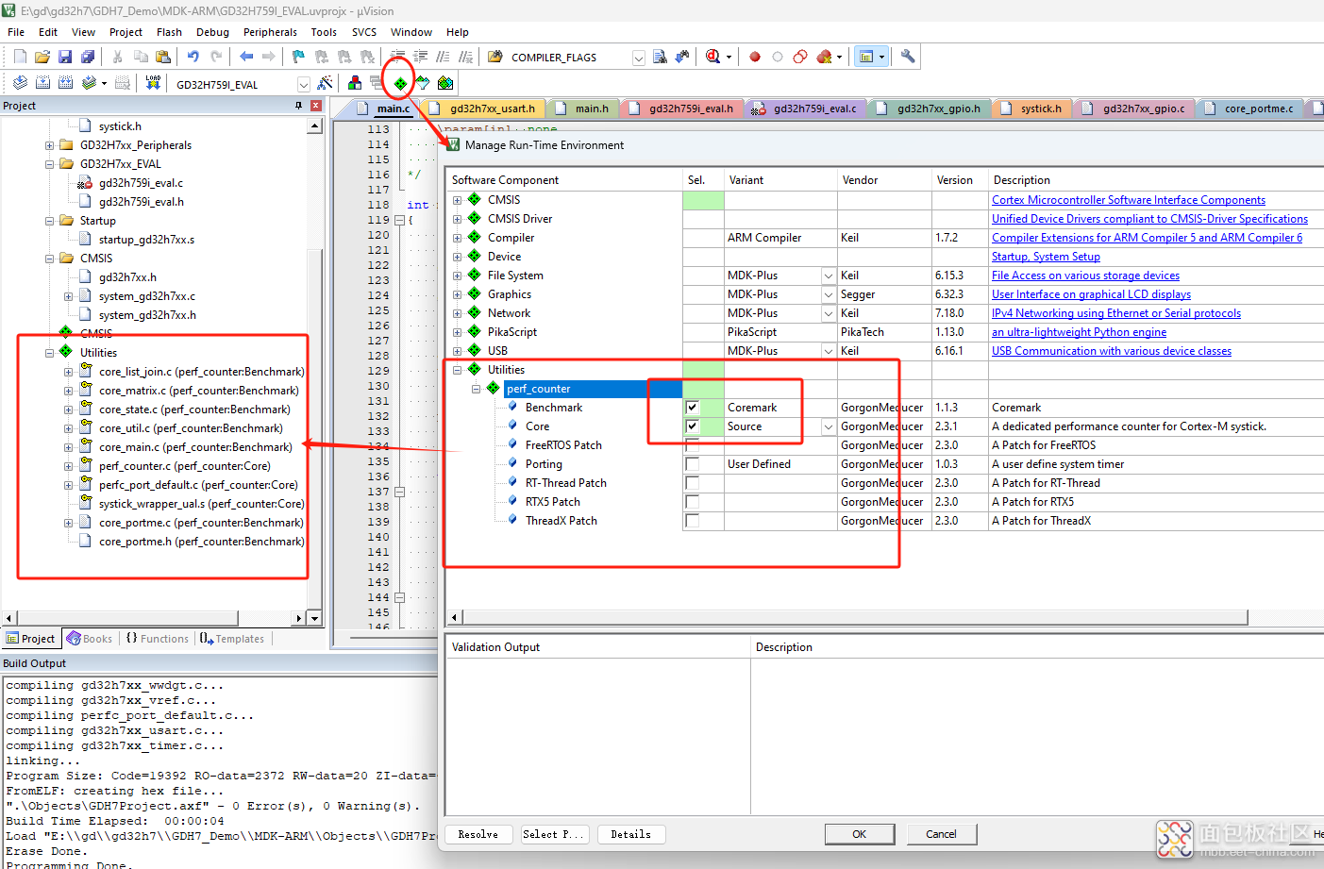
Task: Navigate backwards using the blue arrow
Action: tap(246, 57)
